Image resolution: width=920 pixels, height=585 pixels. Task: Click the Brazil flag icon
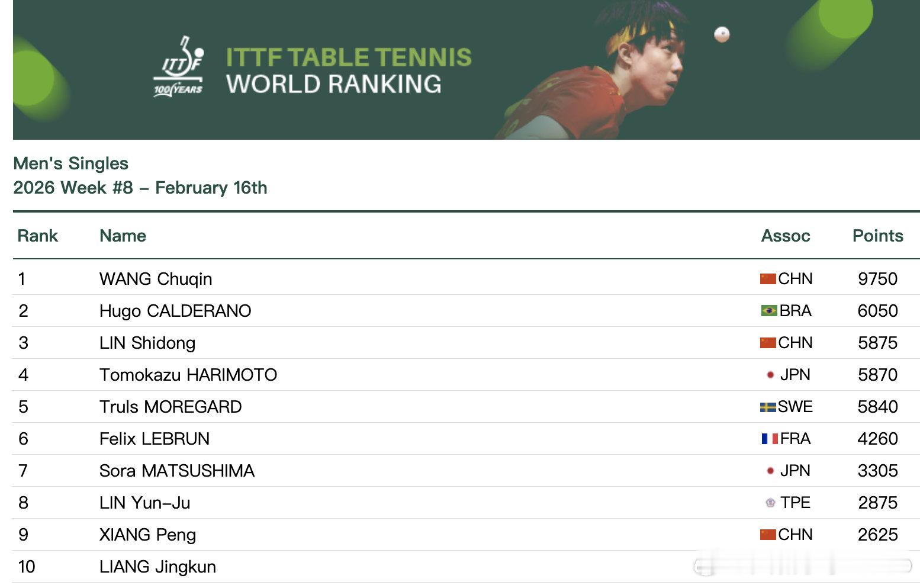coord(768,311)
